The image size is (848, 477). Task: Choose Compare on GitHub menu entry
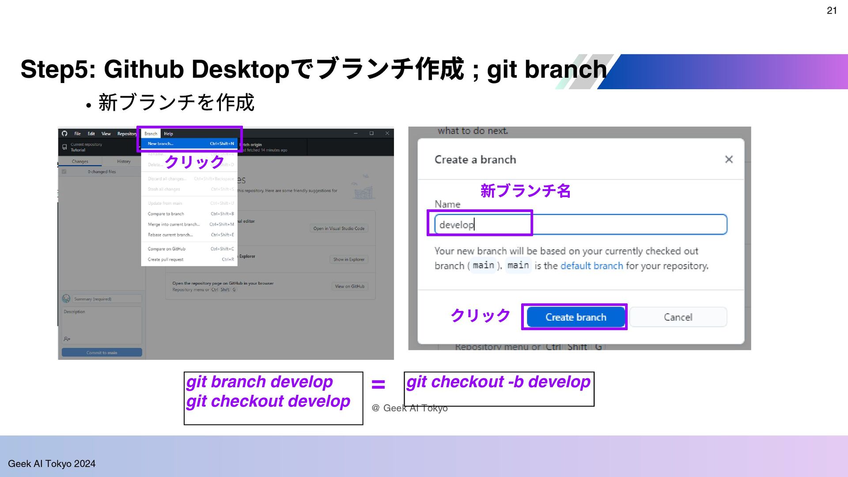click(x=189, y=249)
